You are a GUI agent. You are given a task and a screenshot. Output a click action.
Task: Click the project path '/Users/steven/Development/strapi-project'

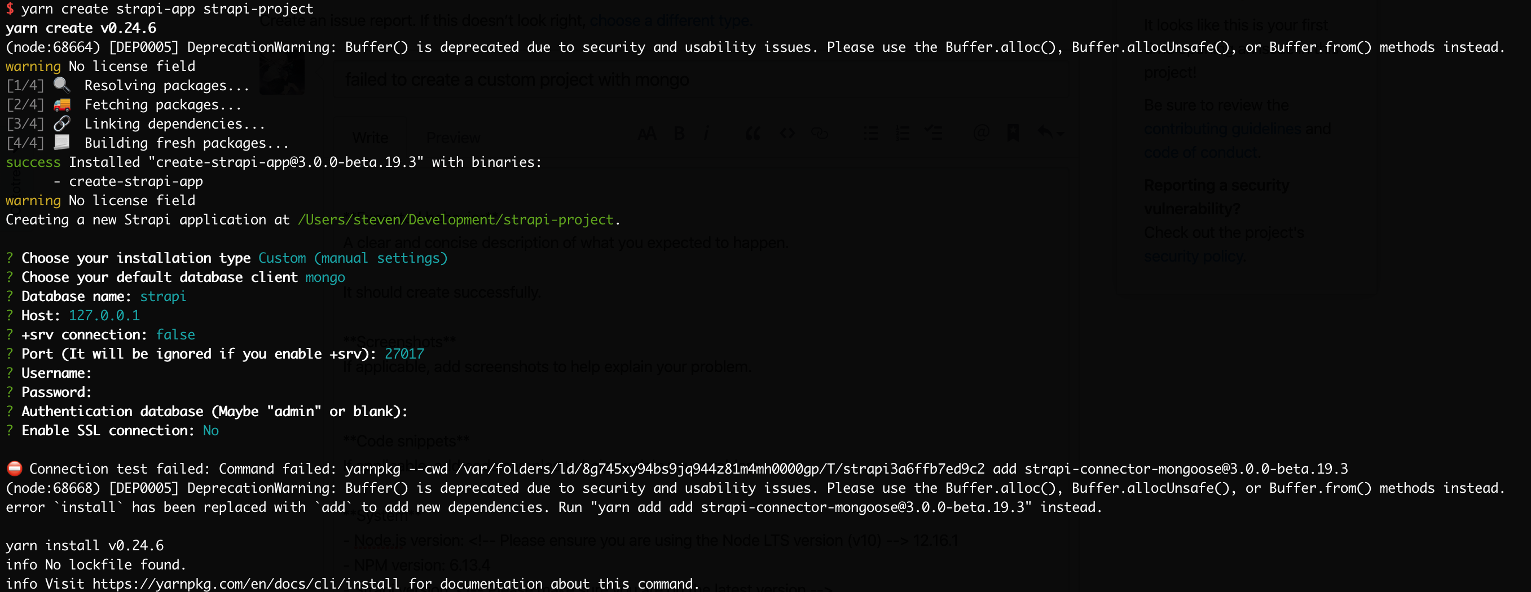pyautogui.click(x=456, y=220)
